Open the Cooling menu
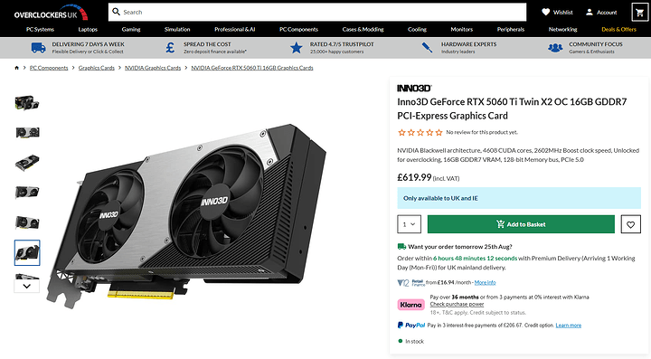The width and height of the screenshot is (651, 359). 417,29
